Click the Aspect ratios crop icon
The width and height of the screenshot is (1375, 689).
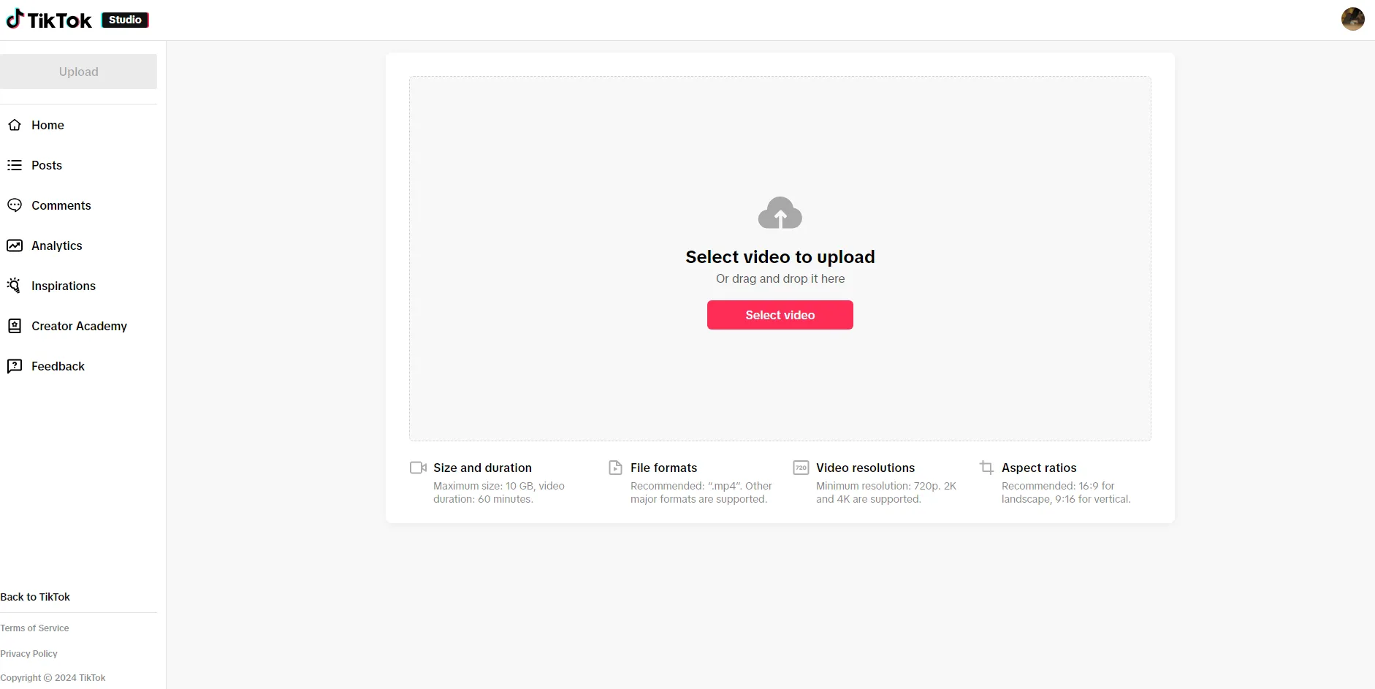(987, 468)
